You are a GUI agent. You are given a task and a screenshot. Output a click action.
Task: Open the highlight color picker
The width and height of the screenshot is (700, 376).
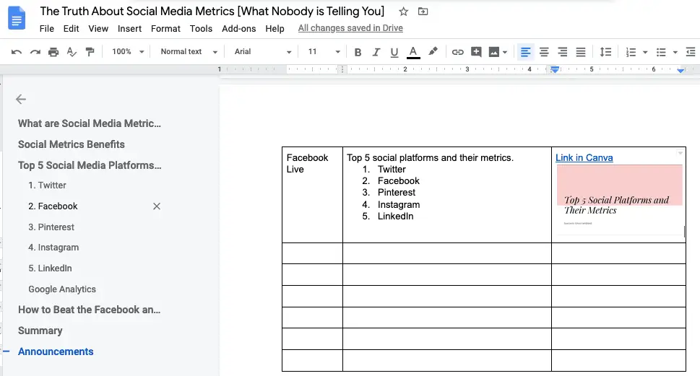[433, 52]
